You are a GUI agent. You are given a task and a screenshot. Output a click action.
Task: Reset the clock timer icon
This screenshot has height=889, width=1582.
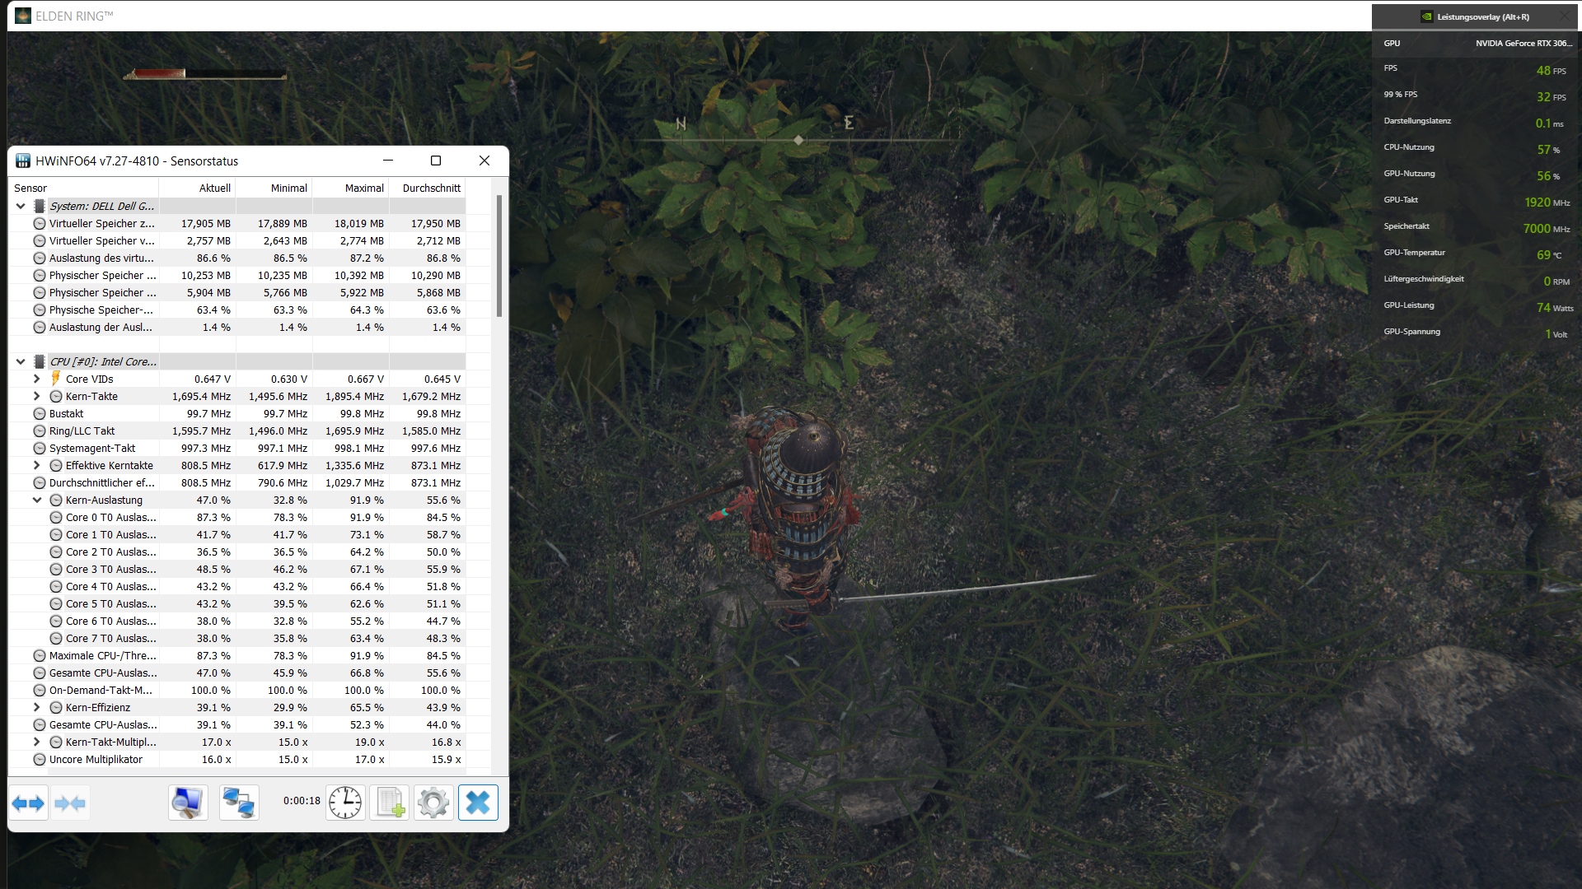point(345,803)
